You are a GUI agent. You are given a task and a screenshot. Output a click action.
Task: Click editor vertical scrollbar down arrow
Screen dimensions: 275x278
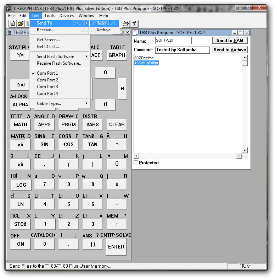pos(245,150)
